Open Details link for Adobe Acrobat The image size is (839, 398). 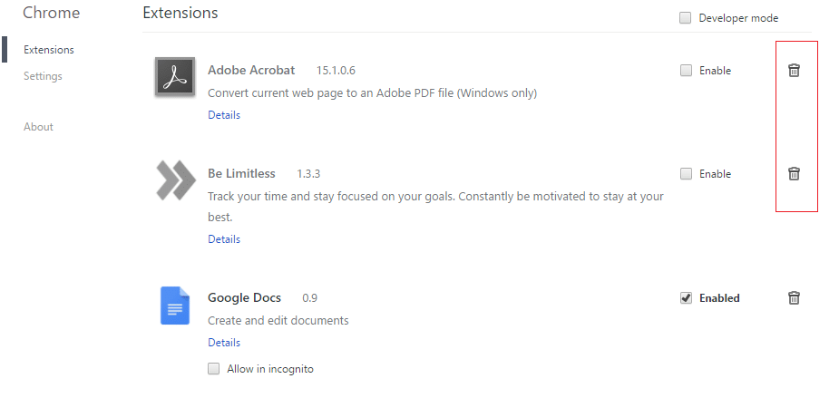(x=224, y=115)
